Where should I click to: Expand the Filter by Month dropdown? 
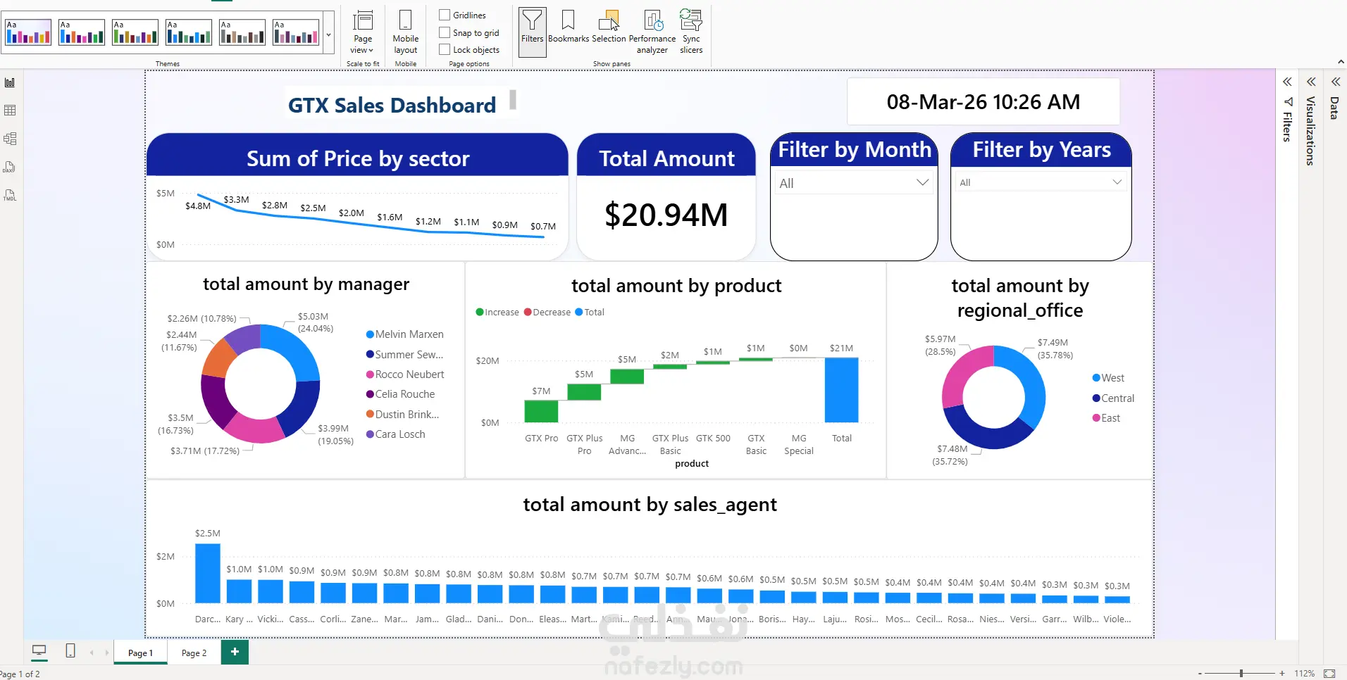(x=854, y=183)
